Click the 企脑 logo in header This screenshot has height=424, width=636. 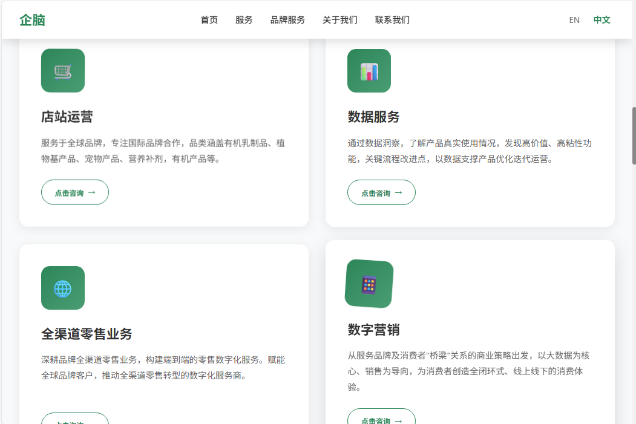pos(32,20)
